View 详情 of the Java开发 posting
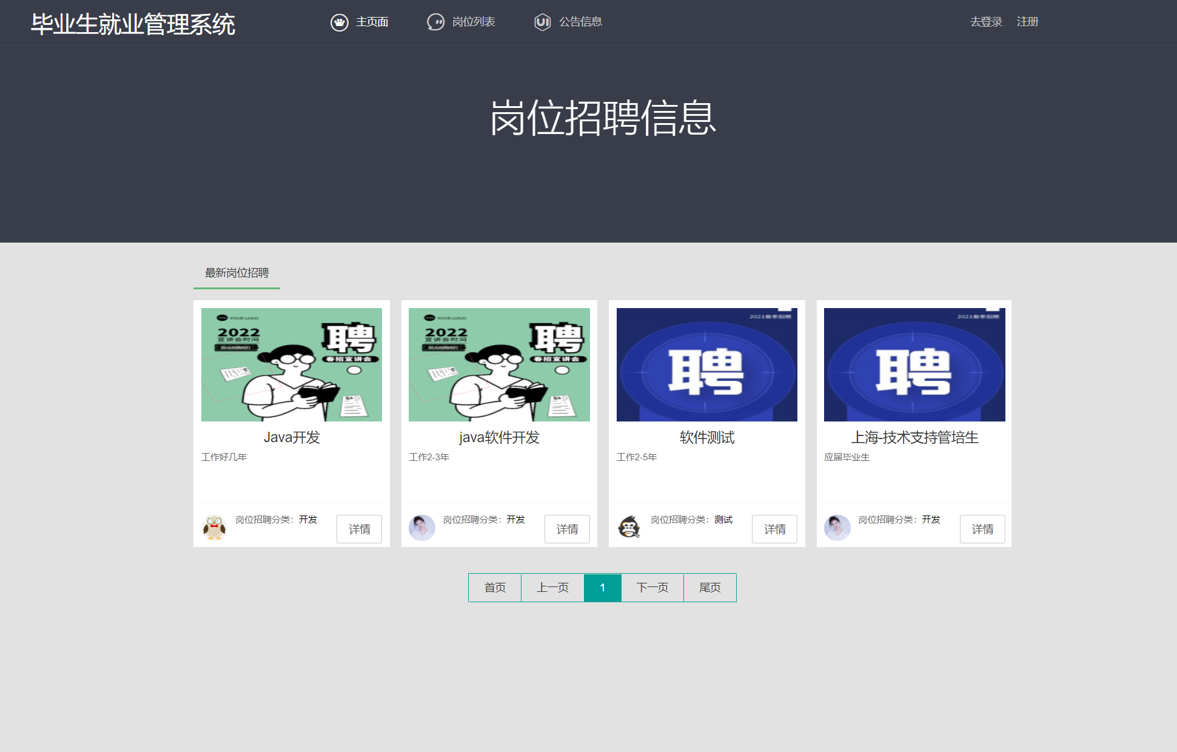 [359, 529]
